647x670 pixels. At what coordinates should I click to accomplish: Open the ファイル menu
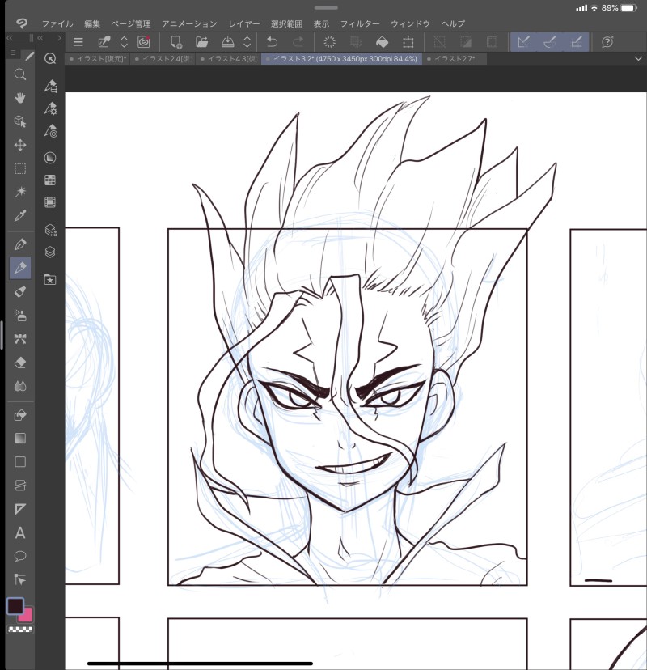pos(57,24)
